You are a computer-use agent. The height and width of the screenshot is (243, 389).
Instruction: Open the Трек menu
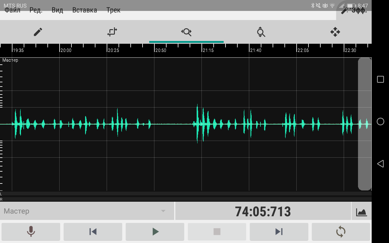113,10
